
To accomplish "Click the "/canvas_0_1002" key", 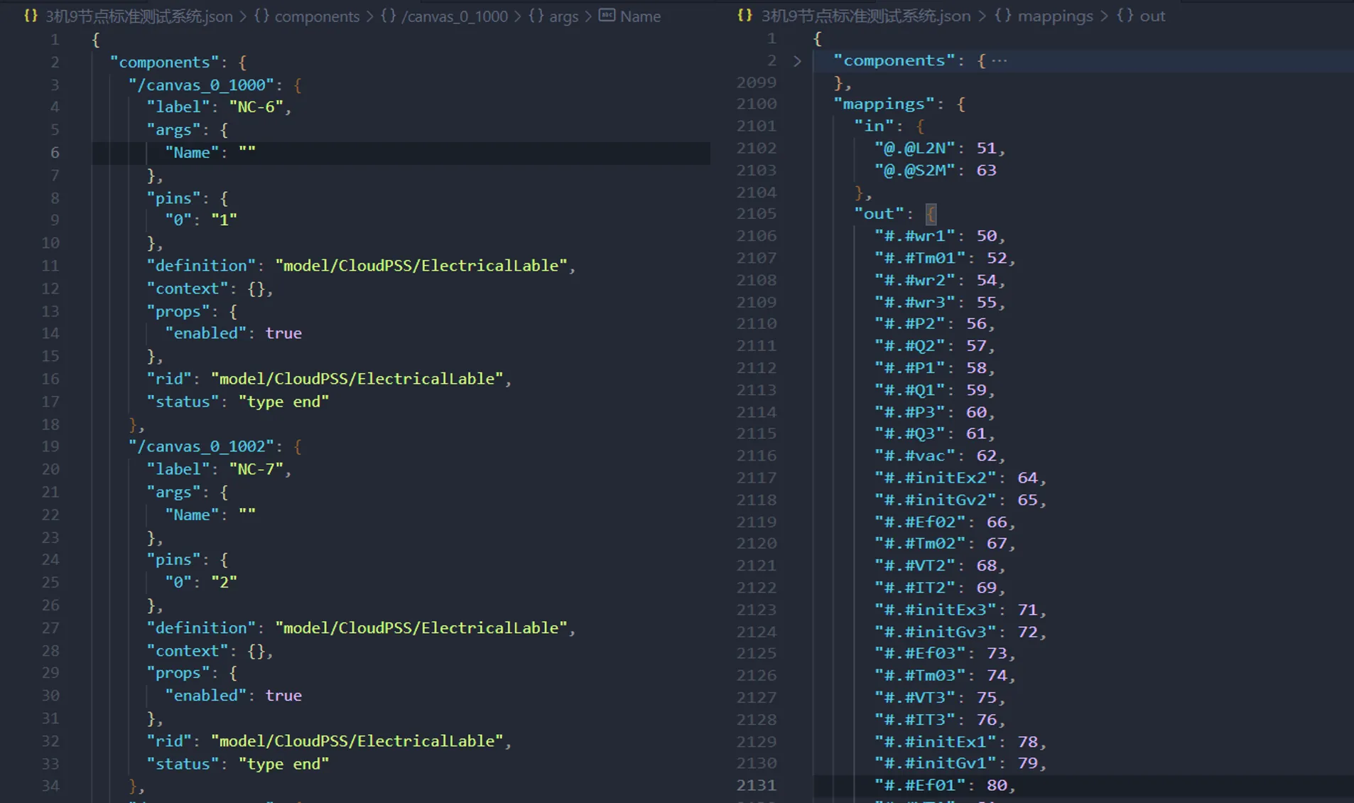I will (x=201, y=447).
